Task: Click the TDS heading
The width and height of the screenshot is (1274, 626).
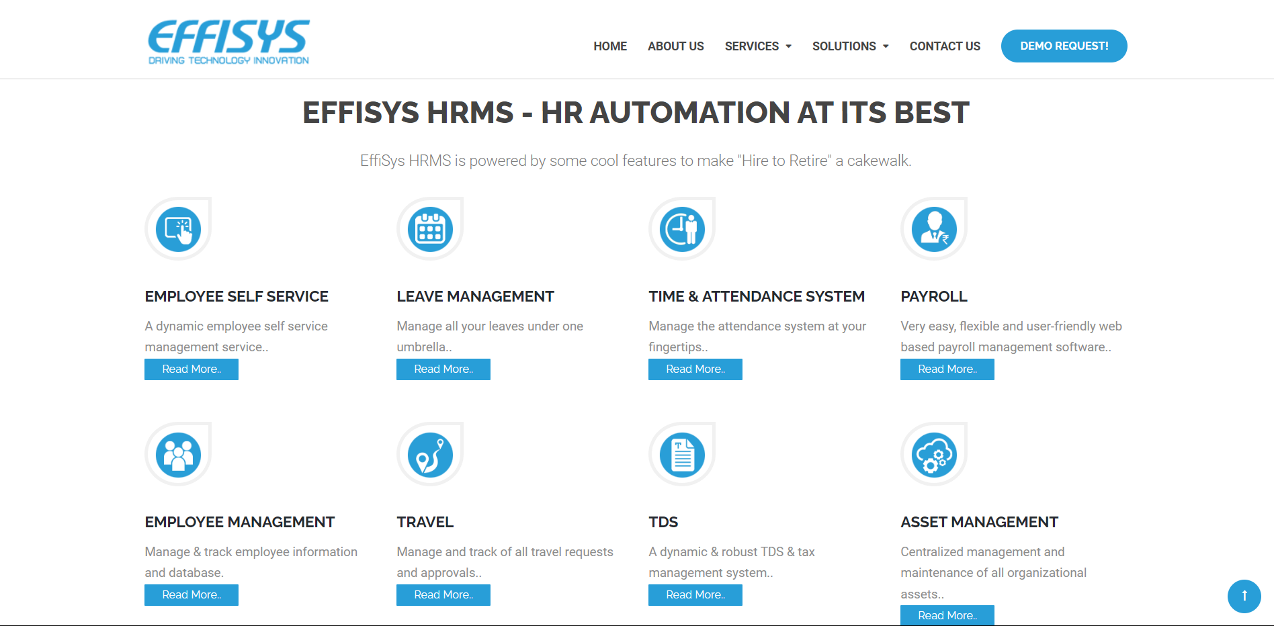Action: point(663,522)
